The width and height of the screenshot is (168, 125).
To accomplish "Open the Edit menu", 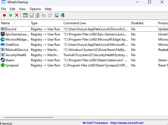I will [x=12, y=9].
